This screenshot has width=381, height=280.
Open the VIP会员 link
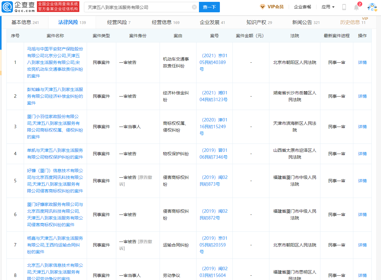point(275,7)
